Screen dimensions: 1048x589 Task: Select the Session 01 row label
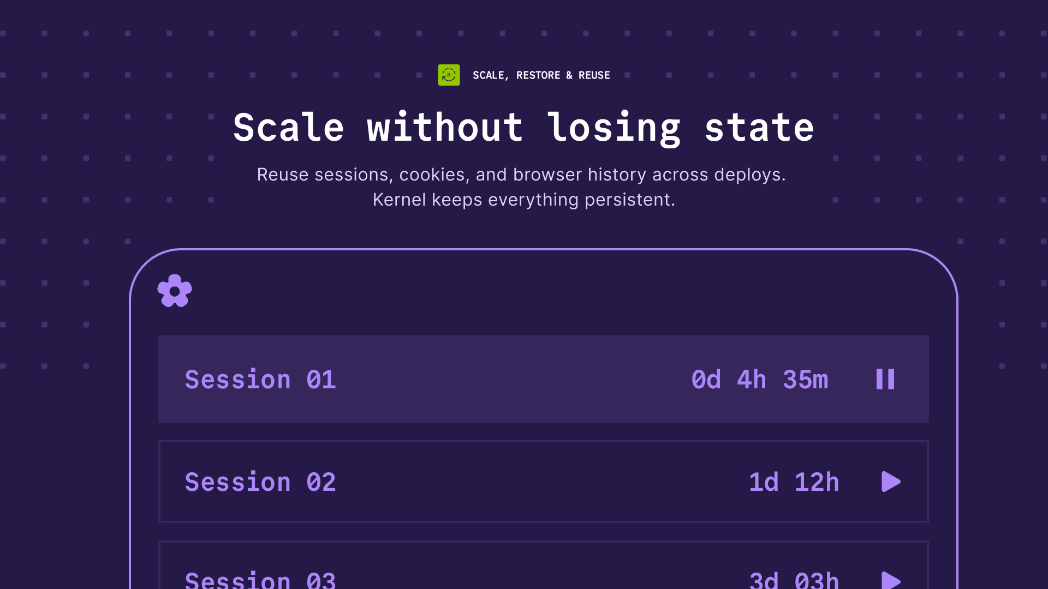[x=260, y=380]
